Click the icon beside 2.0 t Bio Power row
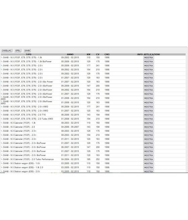This screenshot has width=188, height=220. (2, 82)
